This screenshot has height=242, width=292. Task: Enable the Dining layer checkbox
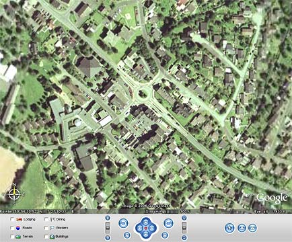46,219
